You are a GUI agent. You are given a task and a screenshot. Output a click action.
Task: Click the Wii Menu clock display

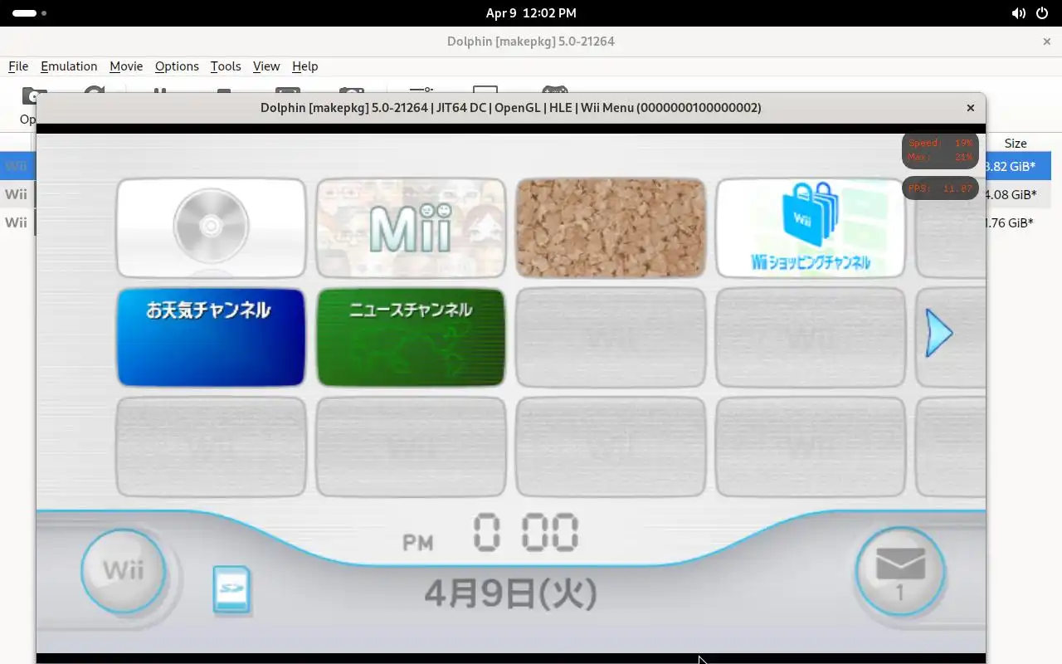pos(491,533)
